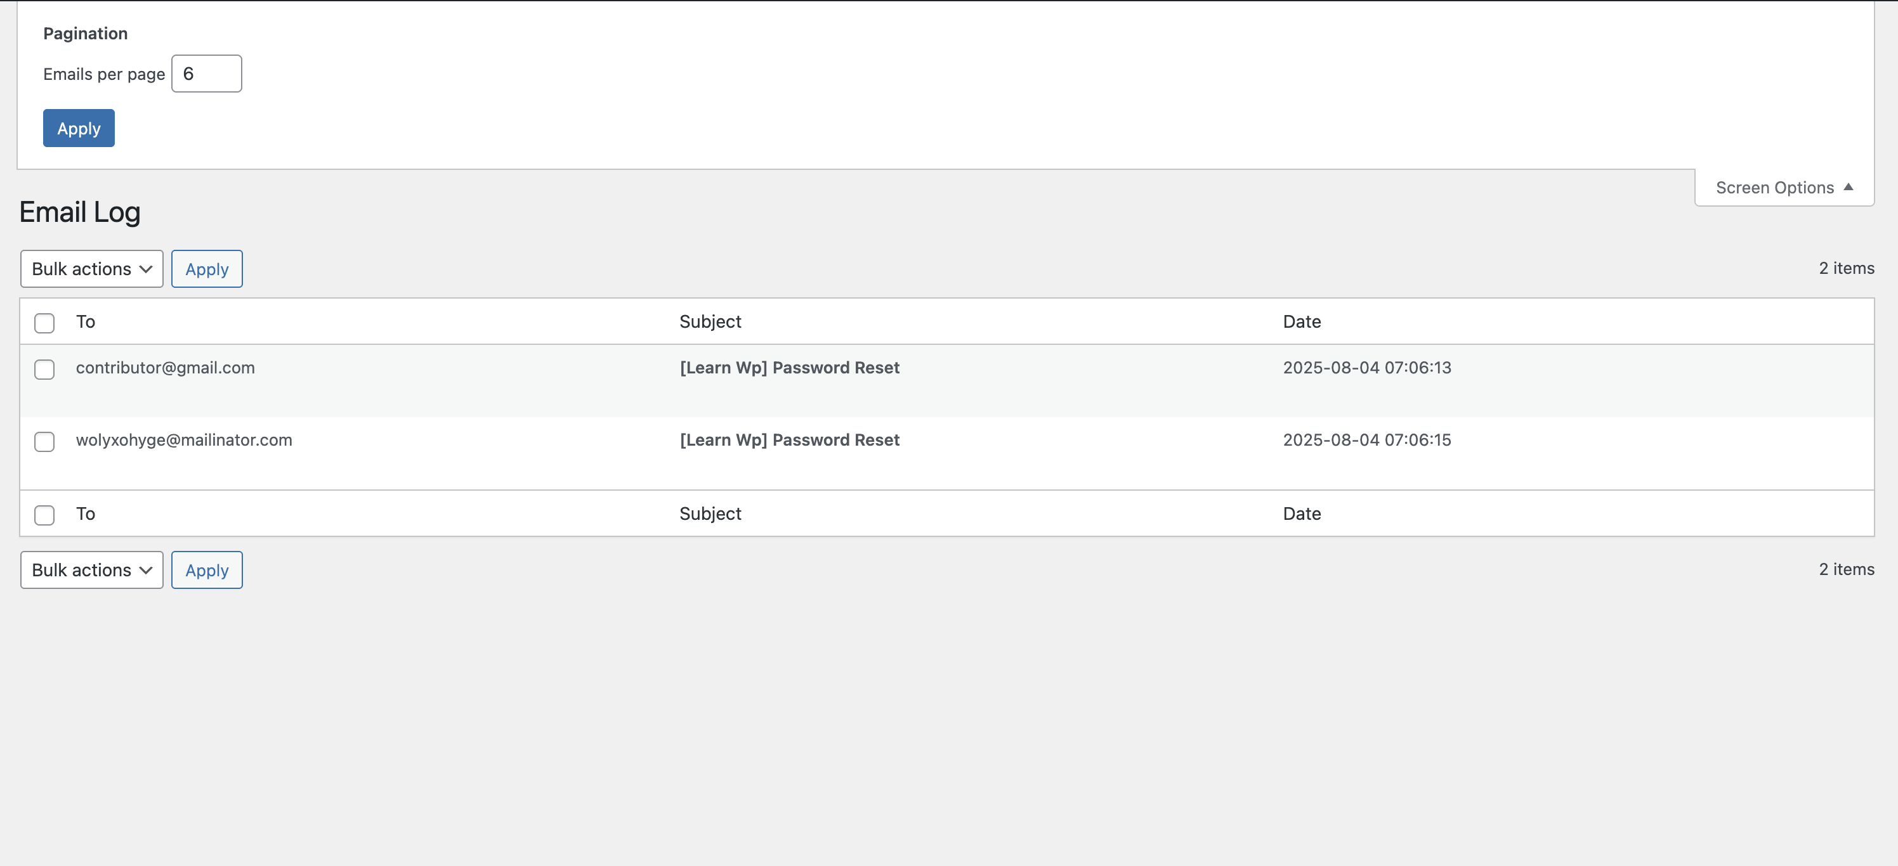Select the wolyxohyge@mailinator.com row checkbox
1898x866 pixels.
(44, 441)
